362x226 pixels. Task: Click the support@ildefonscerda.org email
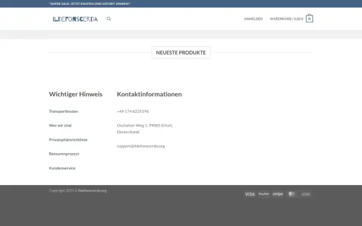point(141,146)
